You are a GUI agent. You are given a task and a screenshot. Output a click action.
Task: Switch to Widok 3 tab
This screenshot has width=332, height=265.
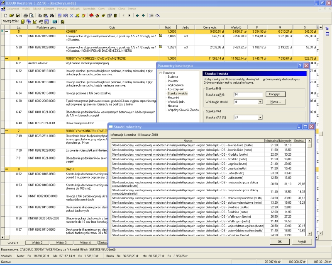tap(61, 243)
